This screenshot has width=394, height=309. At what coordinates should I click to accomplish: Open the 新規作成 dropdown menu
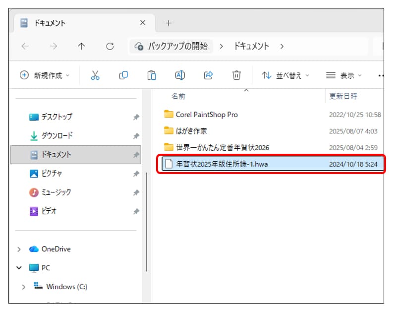[45, 75]
